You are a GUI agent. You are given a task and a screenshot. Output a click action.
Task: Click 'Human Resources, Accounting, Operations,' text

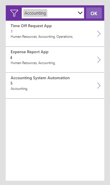(x=42, y=37)
